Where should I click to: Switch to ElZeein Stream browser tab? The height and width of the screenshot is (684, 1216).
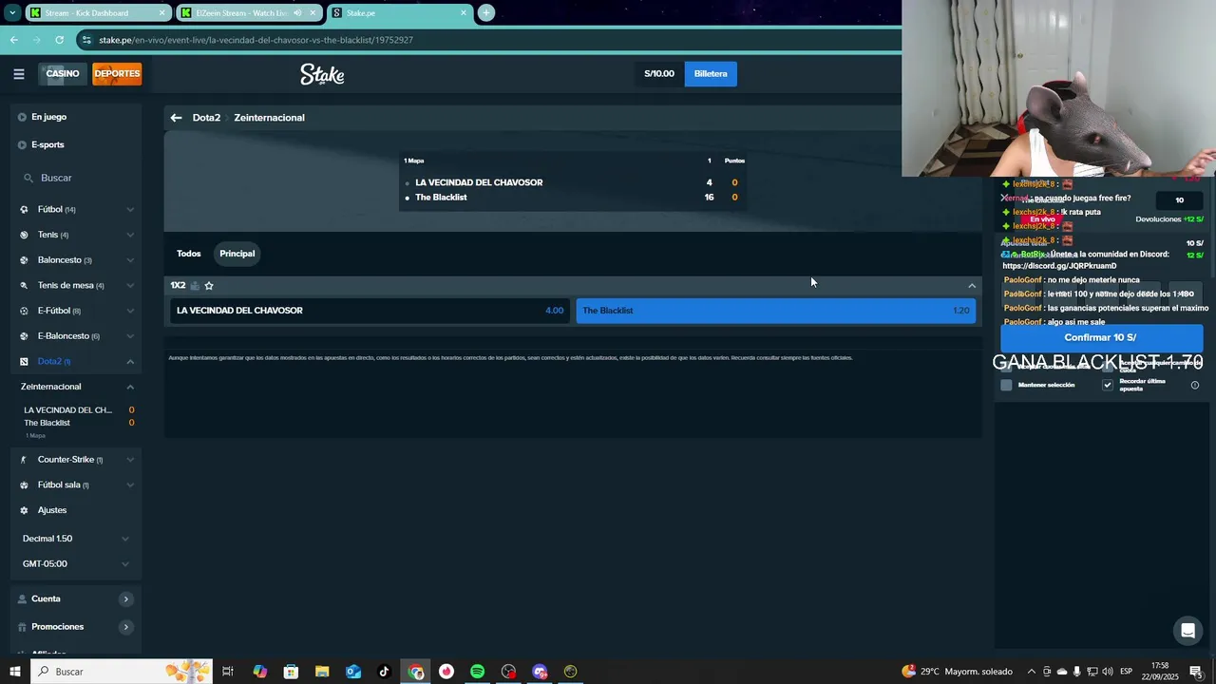[249, 12]
